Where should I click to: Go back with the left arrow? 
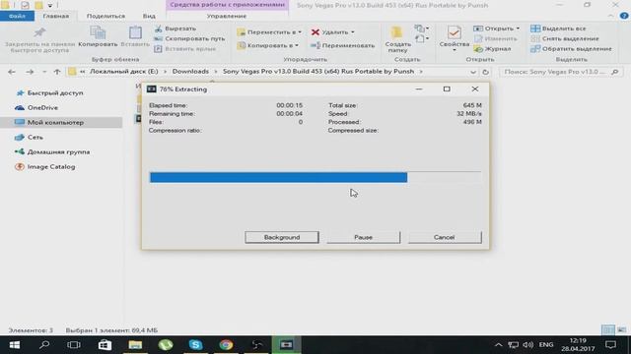click(12, 72)
